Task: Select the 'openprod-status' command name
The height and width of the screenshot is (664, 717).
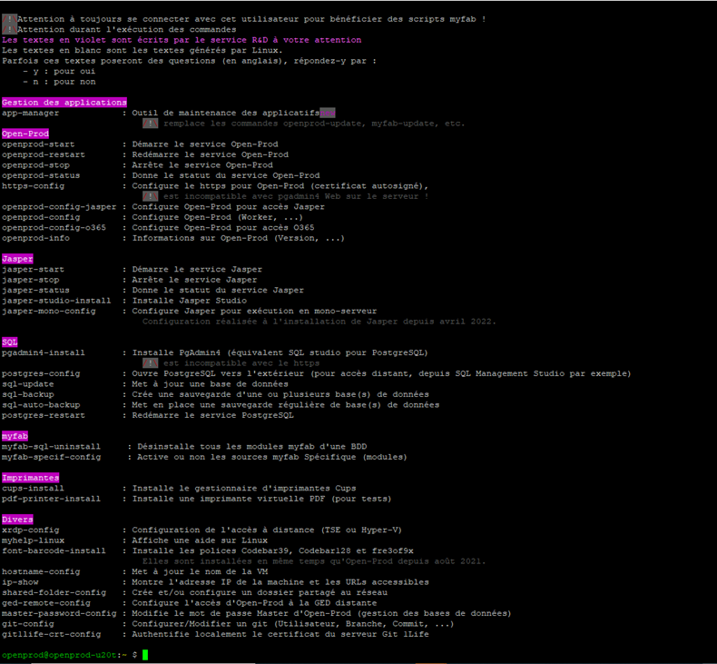Action: [41, 175]
